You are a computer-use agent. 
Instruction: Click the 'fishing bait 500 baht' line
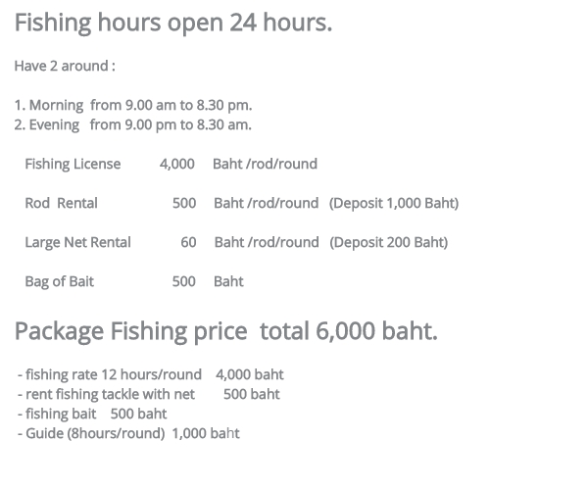(x=92, y=414)
